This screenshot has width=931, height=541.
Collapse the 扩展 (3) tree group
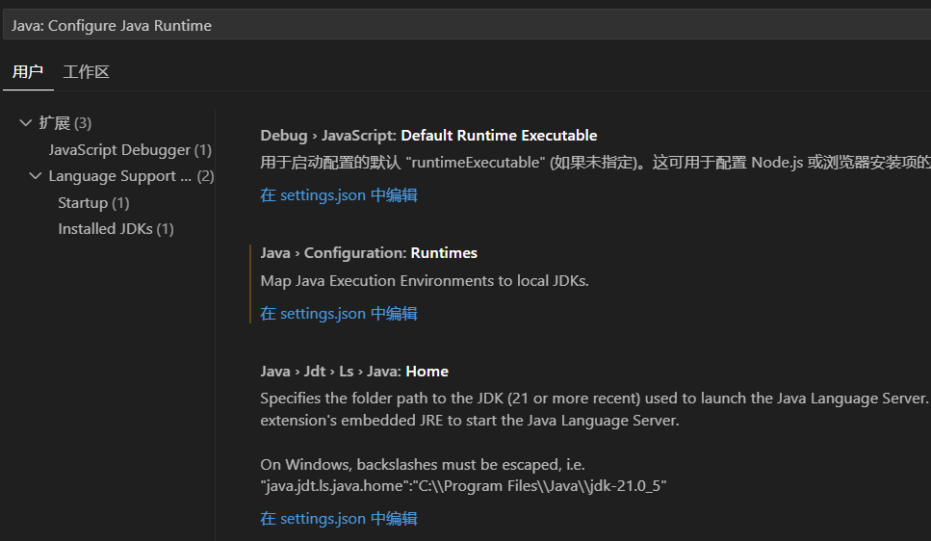pyautogui.click(x=26, y=123)
